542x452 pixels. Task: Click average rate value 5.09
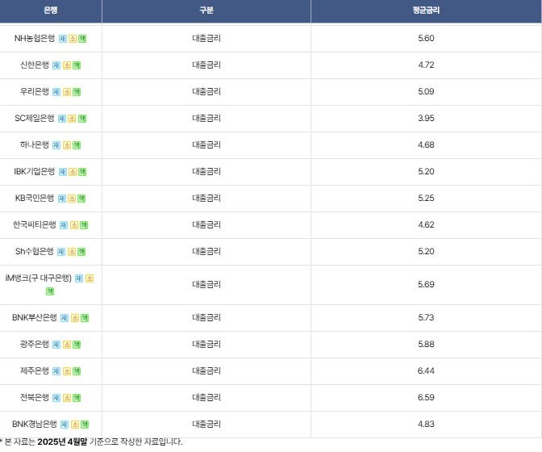coord(426,92)
